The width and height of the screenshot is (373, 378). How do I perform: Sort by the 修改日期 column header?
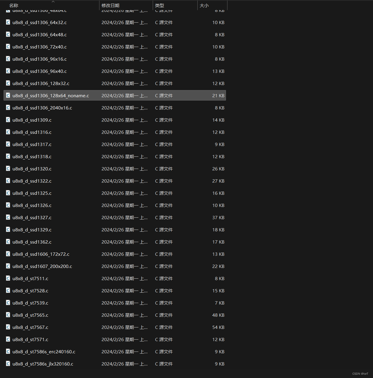(110, 5)
